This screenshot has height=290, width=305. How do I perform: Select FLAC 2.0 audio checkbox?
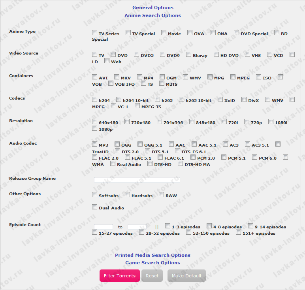[94, 157]
